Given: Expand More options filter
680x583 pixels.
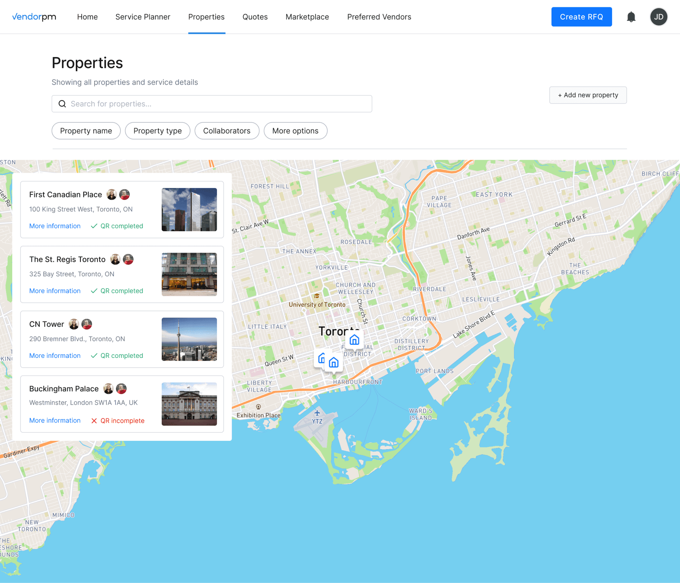Looking at the screenshot, I should pyautogui.click(x=295, y=131).
